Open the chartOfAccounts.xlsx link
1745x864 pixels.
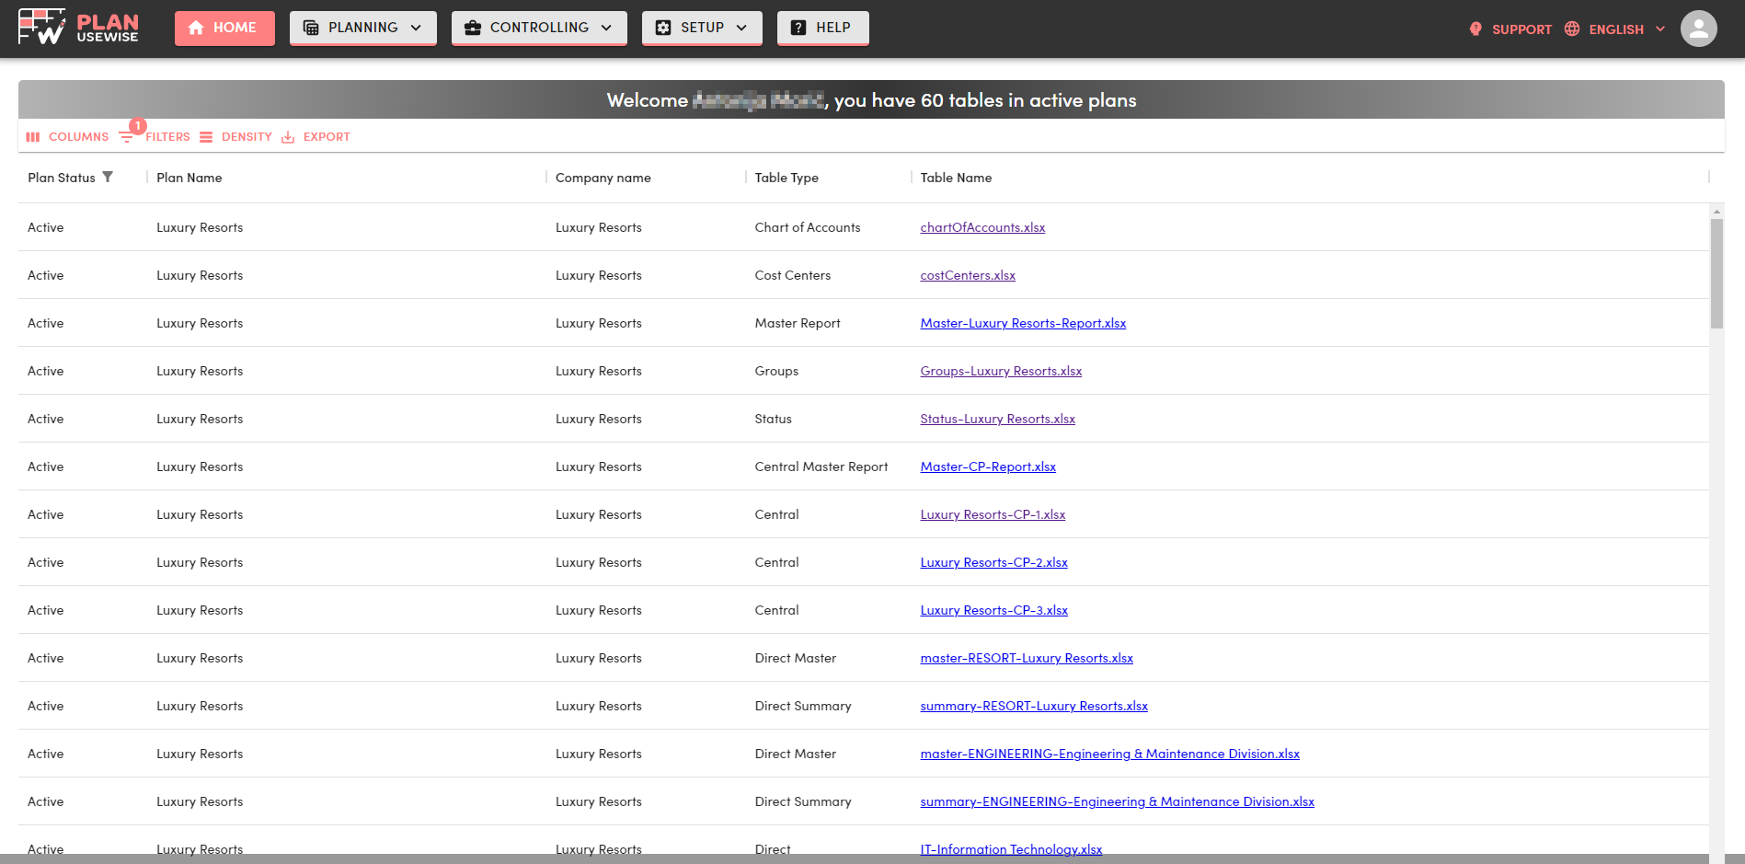982,227
